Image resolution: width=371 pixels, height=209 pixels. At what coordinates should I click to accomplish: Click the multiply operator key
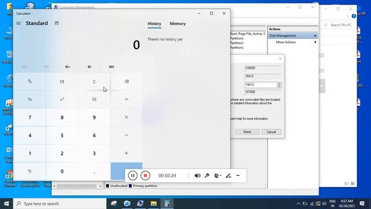(126, 117)
